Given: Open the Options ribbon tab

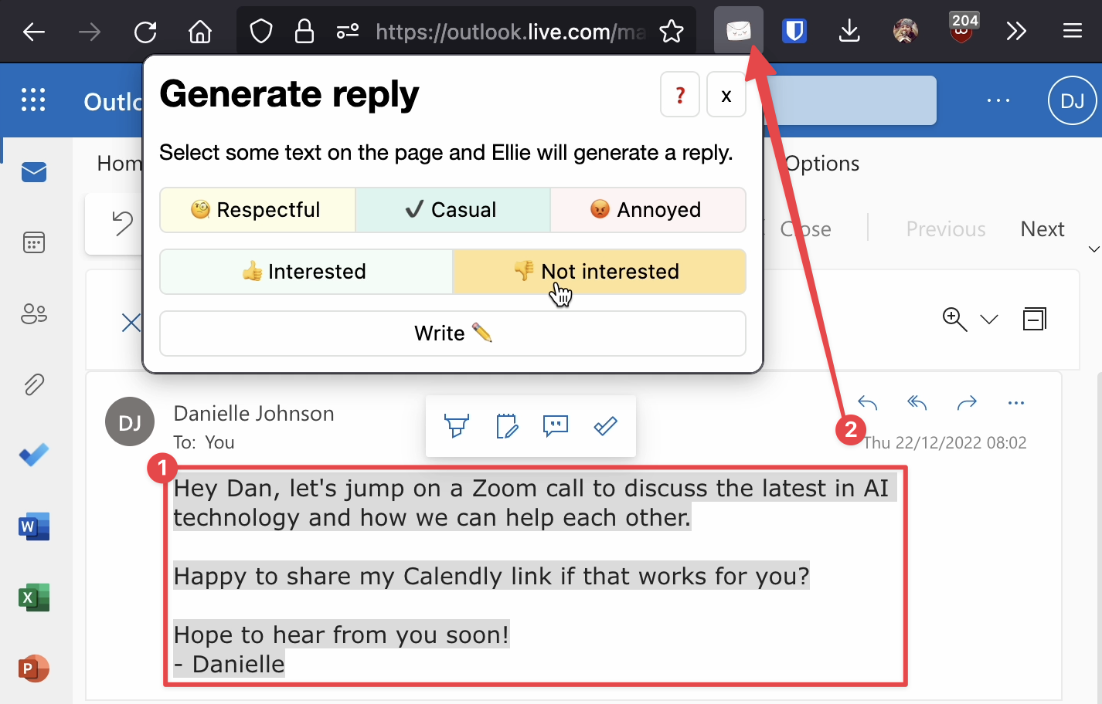Looking at the screenshot, I should [821, 164].
